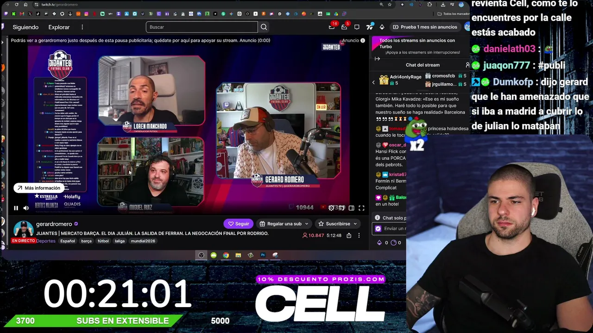Bookmark this page with the star icon

tap(390, 5)
